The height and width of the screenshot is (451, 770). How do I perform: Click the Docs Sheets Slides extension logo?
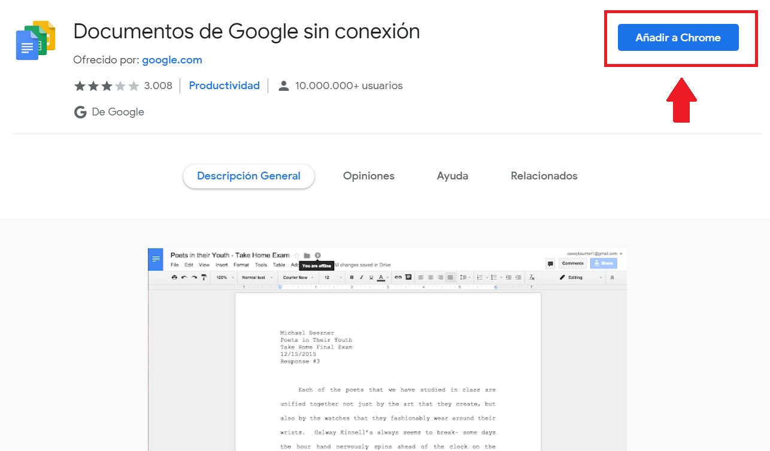pos(35,39)
